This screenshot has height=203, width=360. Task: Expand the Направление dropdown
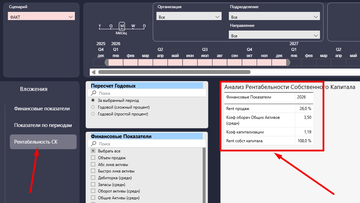tap(274, 35)
